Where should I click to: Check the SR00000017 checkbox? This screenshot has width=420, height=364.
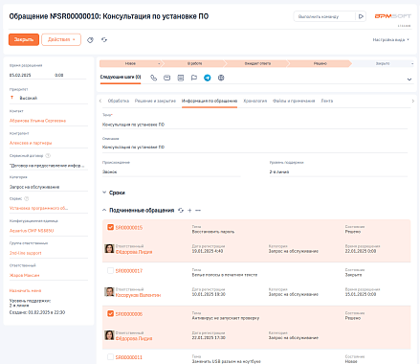[110, 271]
